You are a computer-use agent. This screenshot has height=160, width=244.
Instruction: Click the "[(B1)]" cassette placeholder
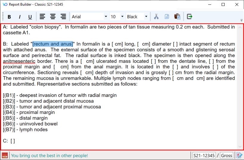pyautogui.click(x=9, y=95)
